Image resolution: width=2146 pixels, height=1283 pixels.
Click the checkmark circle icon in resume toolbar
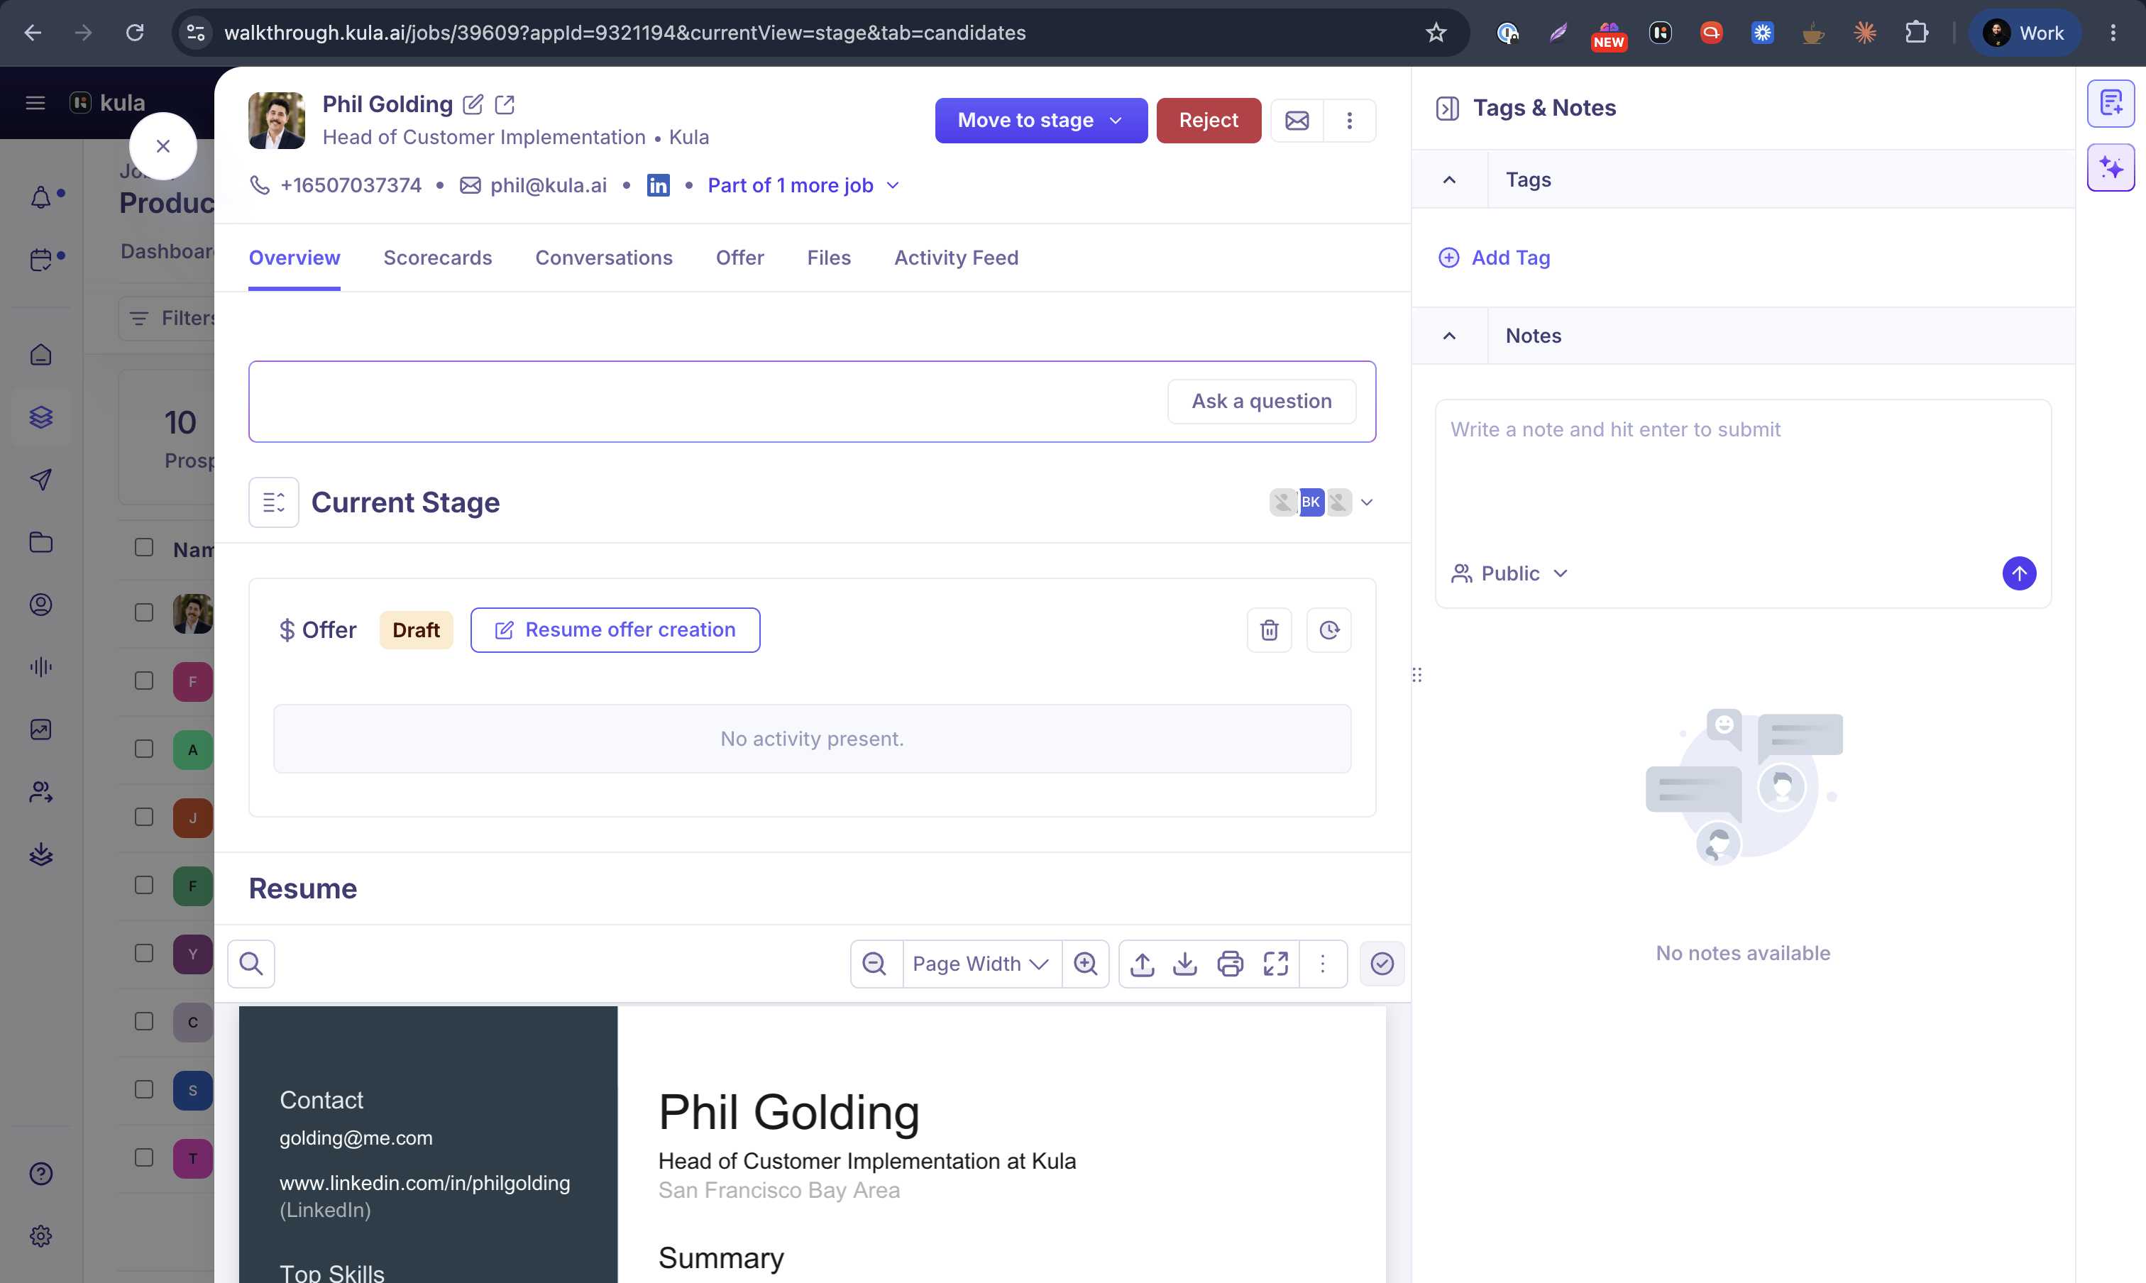click(x=1382, y=963)
